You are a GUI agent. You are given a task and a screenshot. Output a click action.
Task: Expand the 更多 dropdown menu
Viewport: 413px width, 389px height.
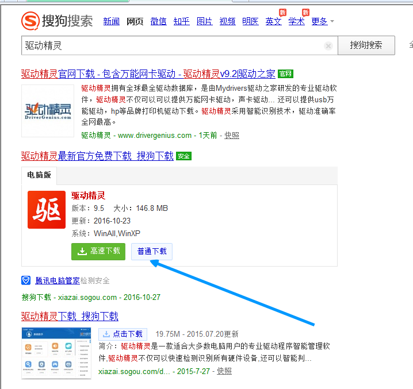[322, 21]
